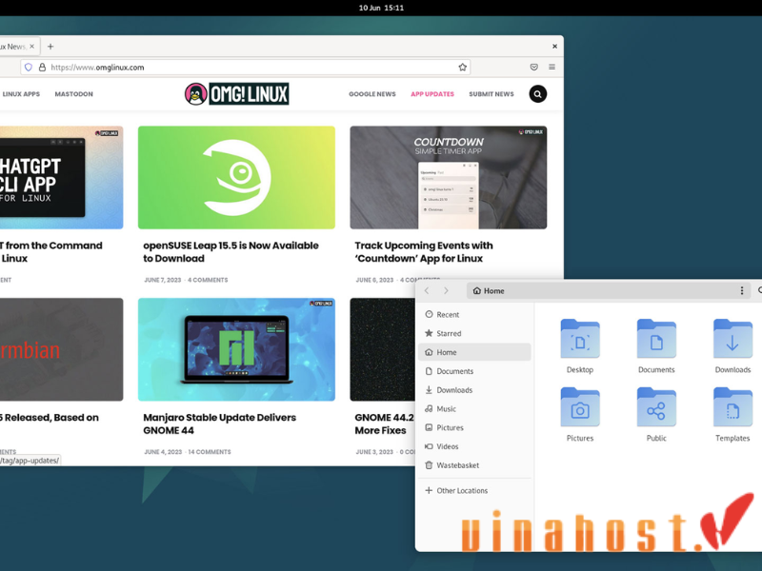The height and width of the screenshot is (571, 762).
Task: Click the OMG! Linux logo
Action: 236,93
